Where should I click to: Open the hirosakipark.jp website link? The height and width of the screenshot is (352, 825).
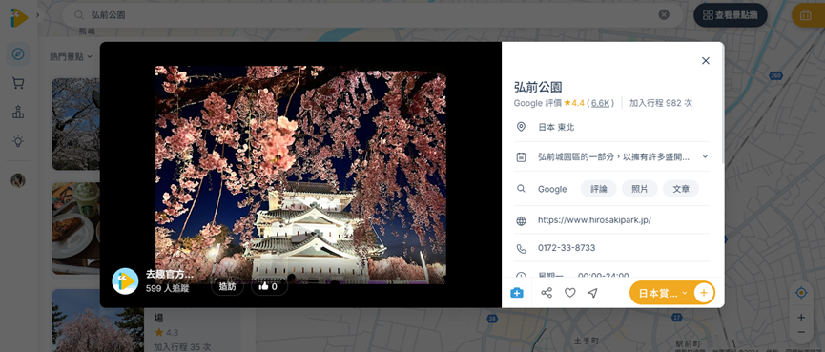point(594,220)
